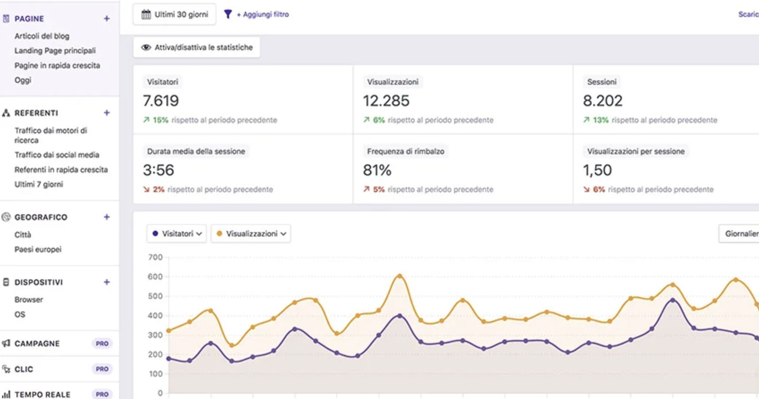Add a new Referenti report with plus
Image resolution: width=759 pixels, height=399 pixels.
pos(107,113)
